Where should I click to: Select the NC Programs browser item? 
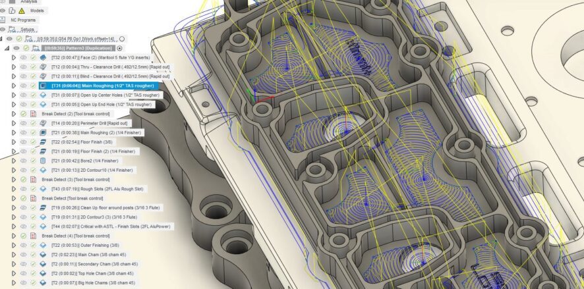coord(23,20)
